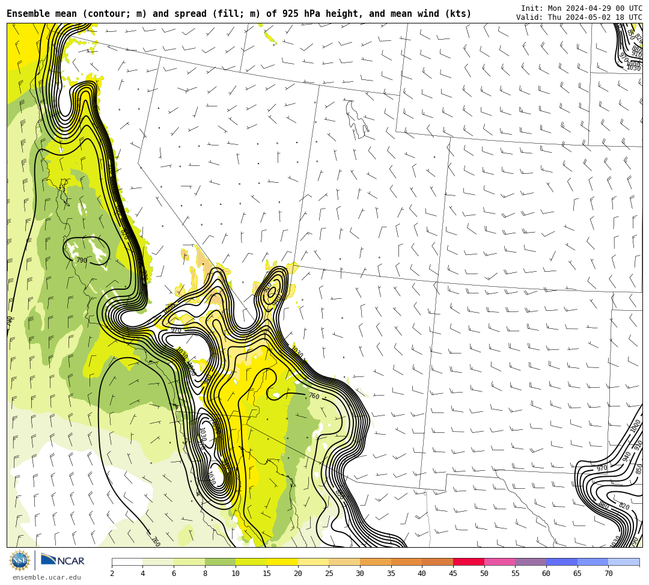
Task: Click the light blue above-70 colorbar swatch
Action: [x=624, y=562]
